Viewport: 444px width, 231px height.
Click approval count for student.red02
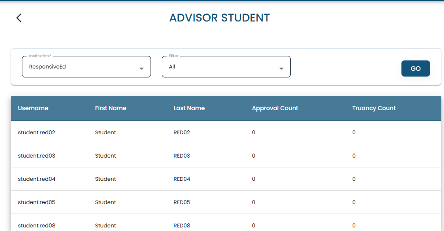coord(254,133)
